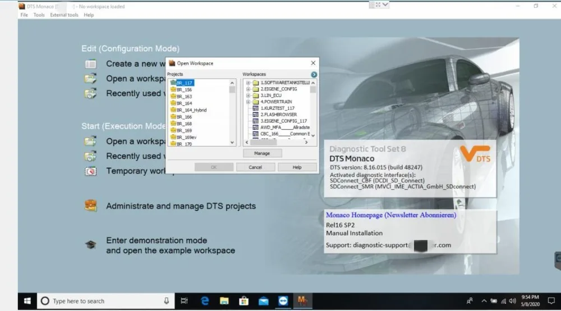Launch Microsoft Edge from the taskbar
This screenshot has height=311, width=561.
coord(205,301)
